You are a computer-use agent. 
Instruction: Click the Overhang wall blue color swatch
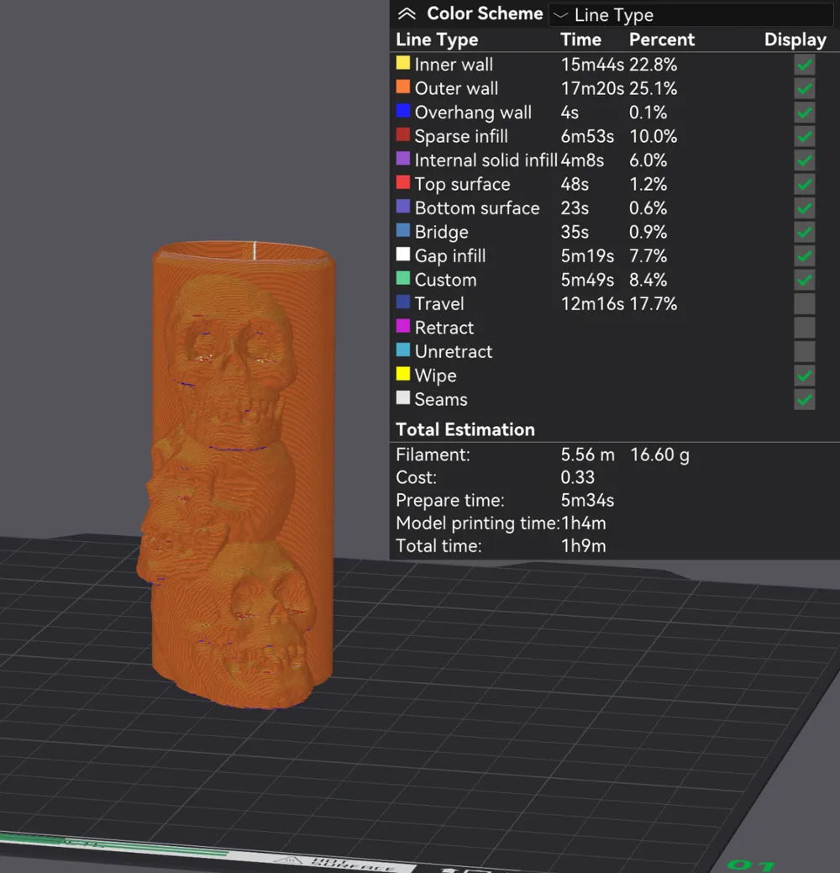pos(402,112)
